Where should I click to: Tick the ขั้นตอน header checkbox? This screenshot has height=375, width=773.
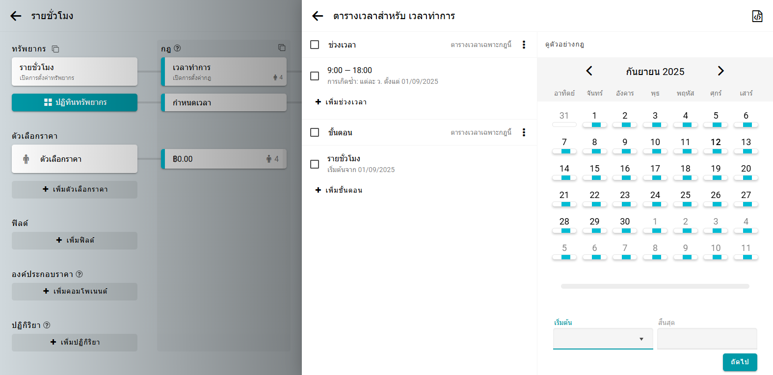pyautogui.click(x=315, y=132)
